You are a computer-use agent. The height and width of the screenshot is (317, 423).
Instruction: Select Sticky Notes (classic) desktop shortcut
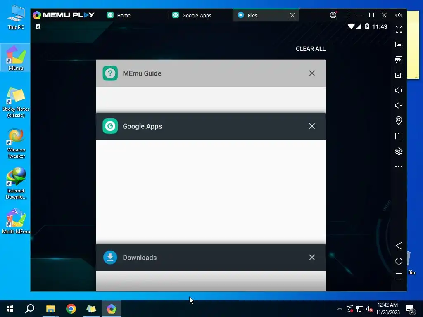[x=16, y=102]
